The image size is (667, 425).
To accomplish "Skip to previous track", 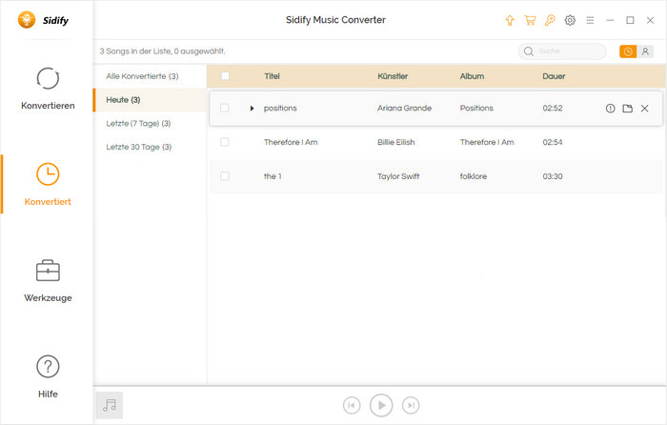I will point(352,405).
